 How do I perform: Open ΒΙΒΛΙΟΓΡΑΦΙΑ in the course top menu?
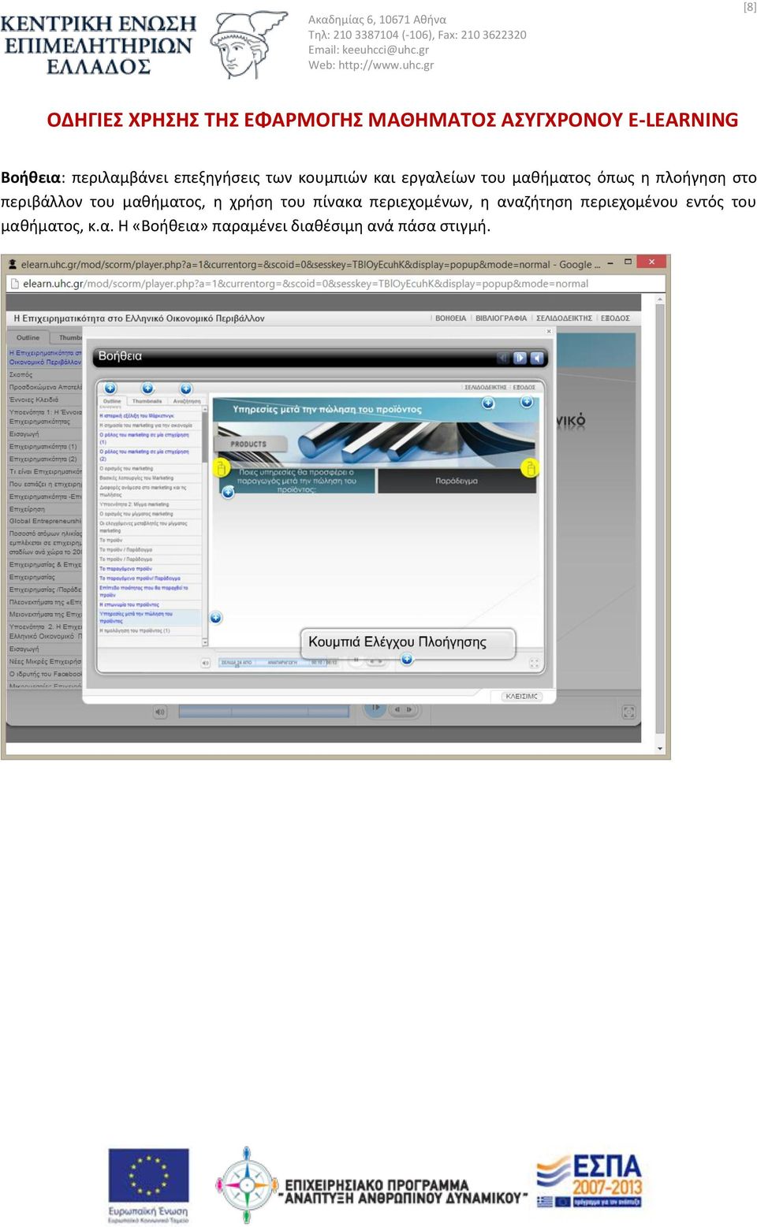coord(502,318)
